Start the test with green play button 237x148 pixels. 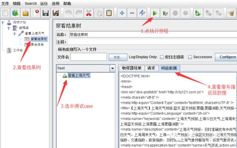coord(155,13)
